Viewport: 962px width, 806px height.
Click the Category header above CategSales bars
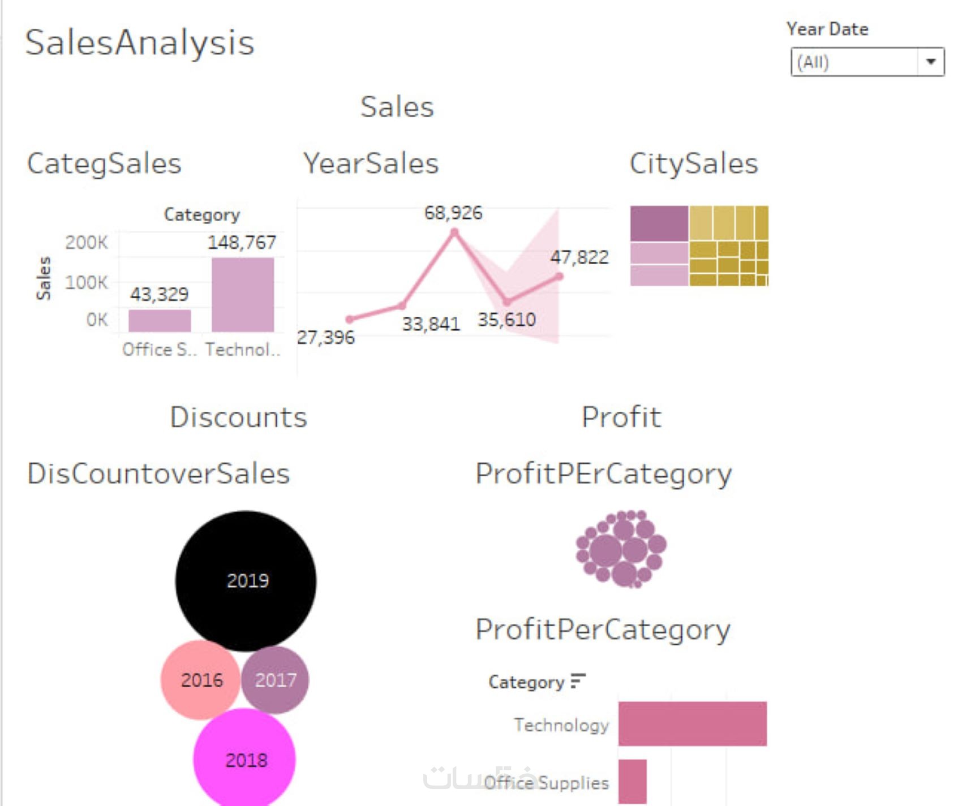click(x=202, y=214)
